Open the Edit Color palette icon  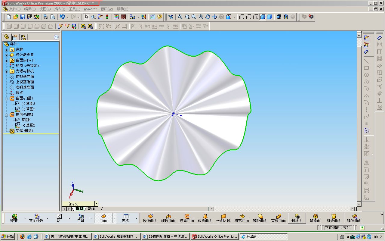[116, 17]
